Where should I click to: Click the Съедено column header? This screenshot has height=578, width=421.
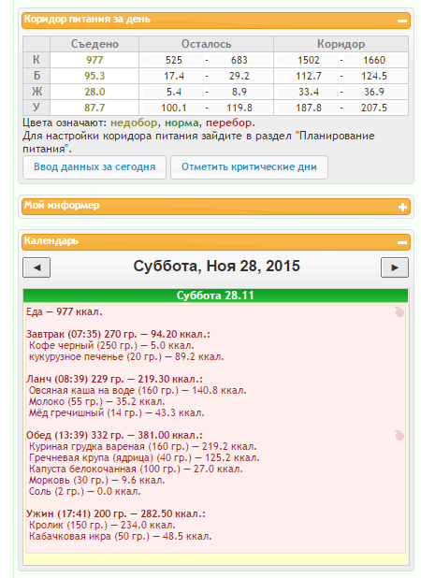[x=94, y=44]
